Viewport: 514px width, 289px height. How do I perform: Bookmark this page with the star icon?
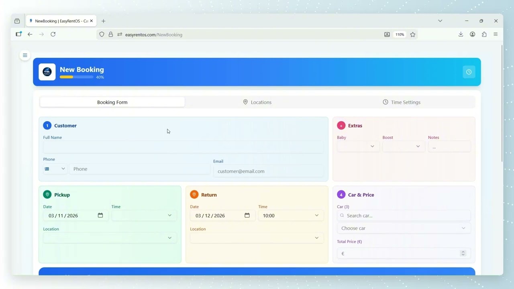tap(412, 35)
